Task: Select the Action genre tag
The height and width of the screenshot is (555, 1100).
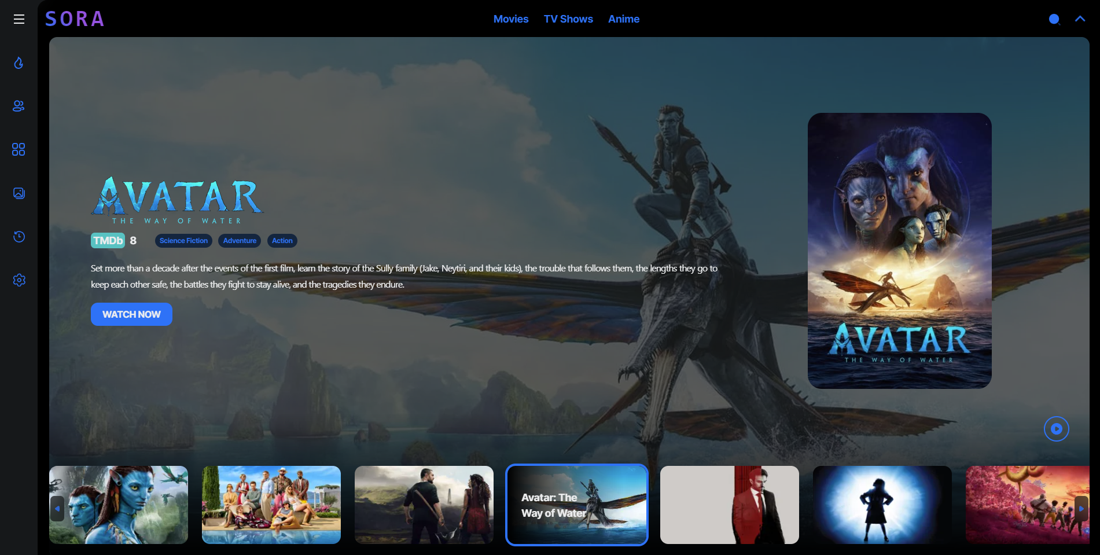Action: pyautogui.click(x=282, y=241)
